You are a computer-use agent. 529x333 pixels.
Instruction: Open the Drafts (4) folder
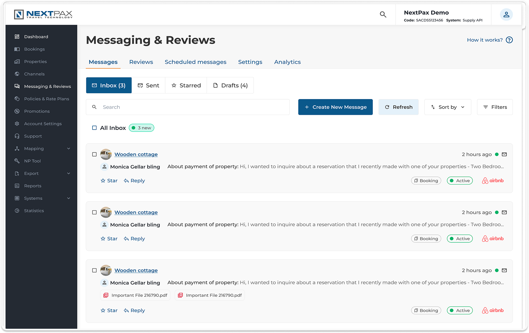coord(230,85)
